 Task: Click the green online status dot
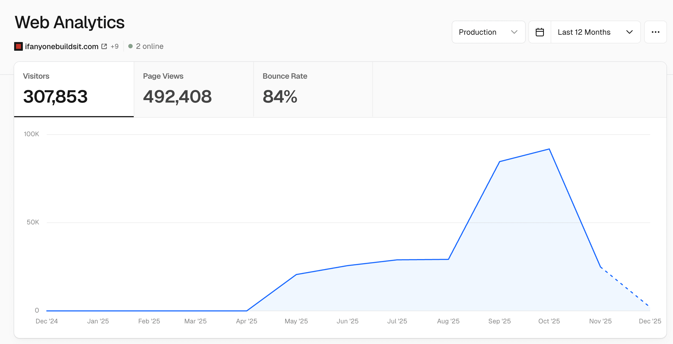point(130,46)
